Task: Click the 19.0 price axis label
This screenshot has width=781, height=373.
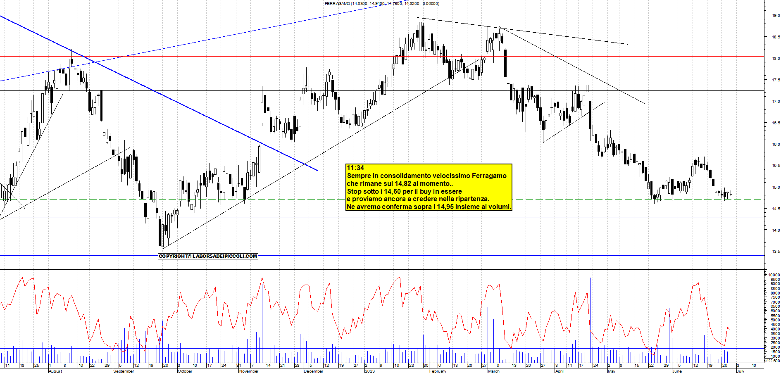Action: pos(776,16)
